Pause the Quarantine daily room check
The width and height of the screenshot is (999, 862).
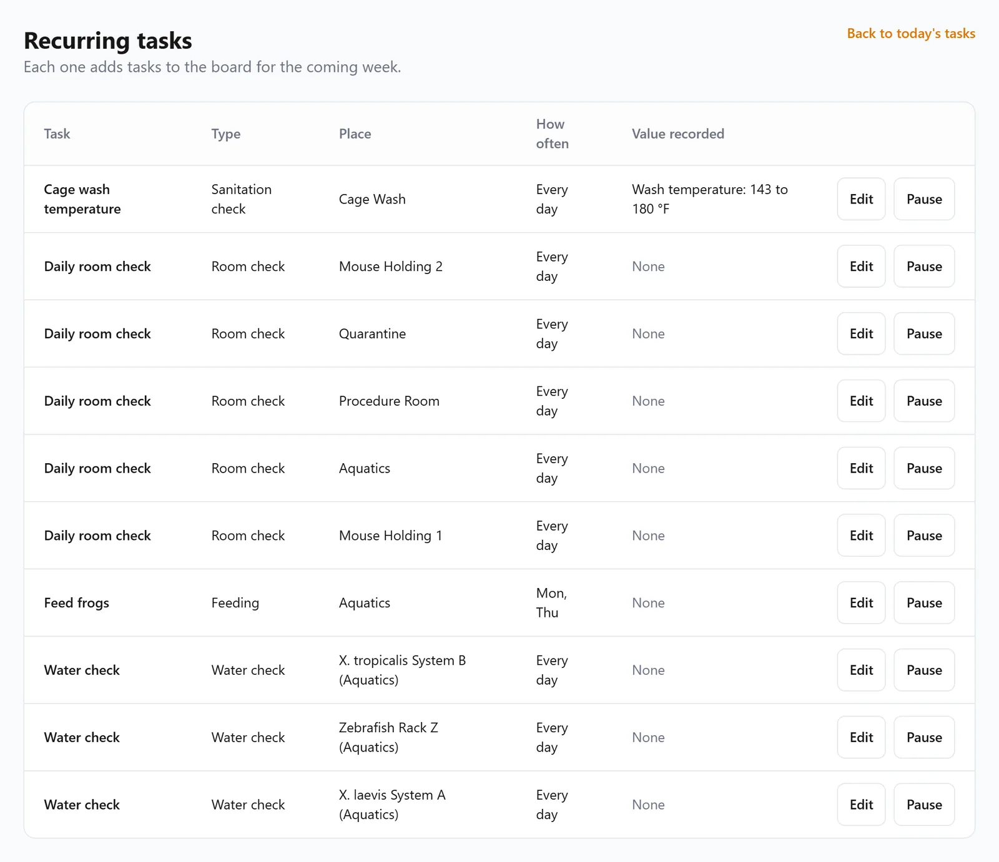click(x=924, y=334)
